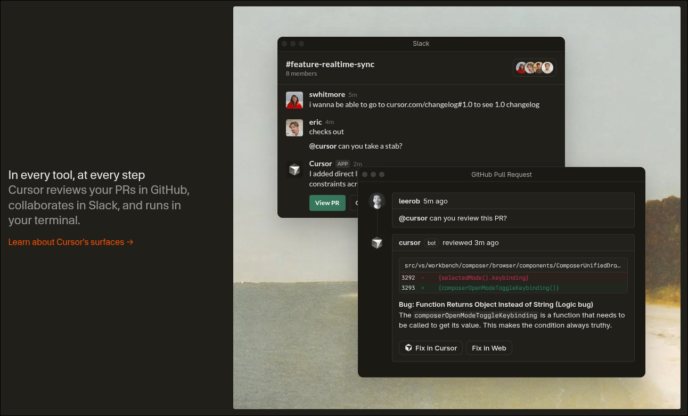The image size is (688, 416).
Task: Click the bot badge next to cursor
Action: [x=431, y=243]
